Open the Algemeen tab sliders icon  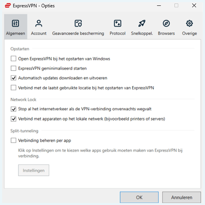(x=16, y=23)
